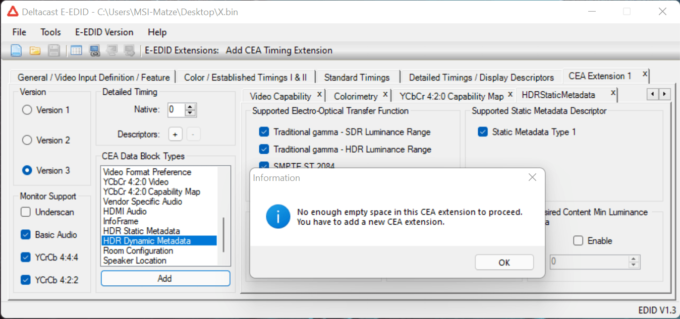The height and width of the screenshot is (319, 680).
Task: Create a new EDID file via toolbar icon
Action: click(x=17, y=50)
